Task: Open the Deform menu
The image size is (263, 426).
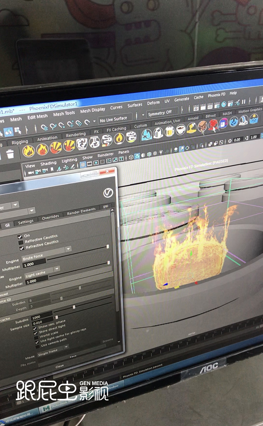Action: (153, 103)
